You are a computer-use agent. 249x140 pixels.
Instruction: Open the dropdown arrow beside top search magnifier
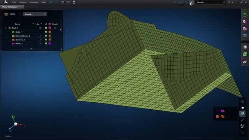coord(232,2)
